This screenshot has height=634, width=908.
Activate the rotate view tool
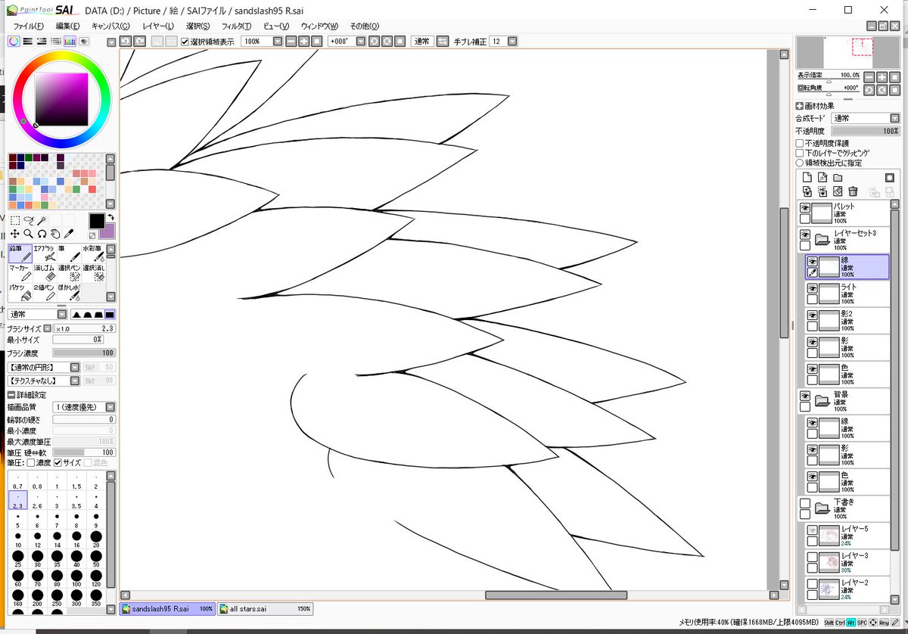tap(42, 234)
